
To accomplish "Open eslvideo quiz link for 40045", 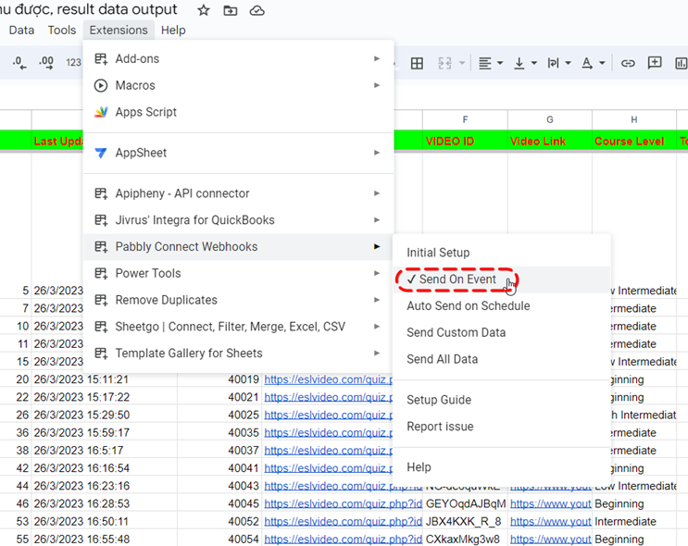I will 343,504.
